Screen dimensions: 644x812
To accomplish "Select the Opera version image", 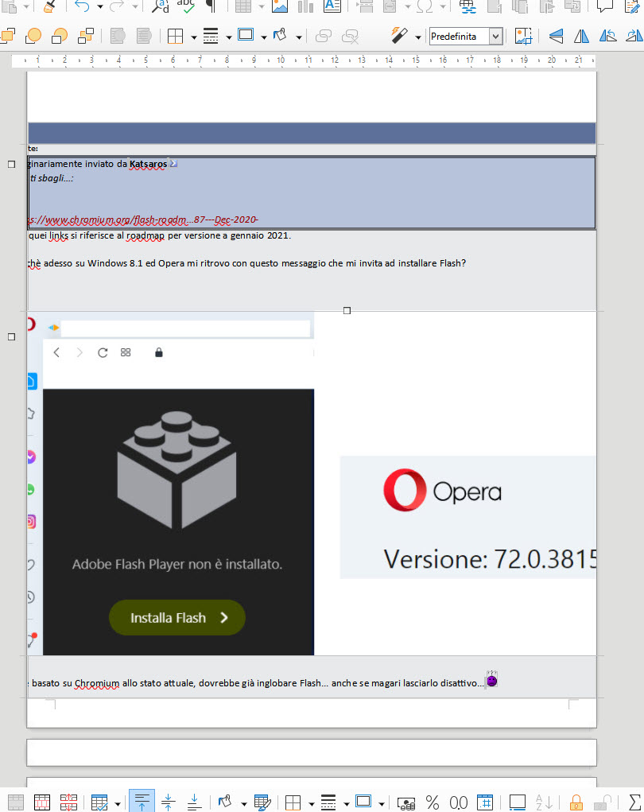I will [x=468, y=517].
